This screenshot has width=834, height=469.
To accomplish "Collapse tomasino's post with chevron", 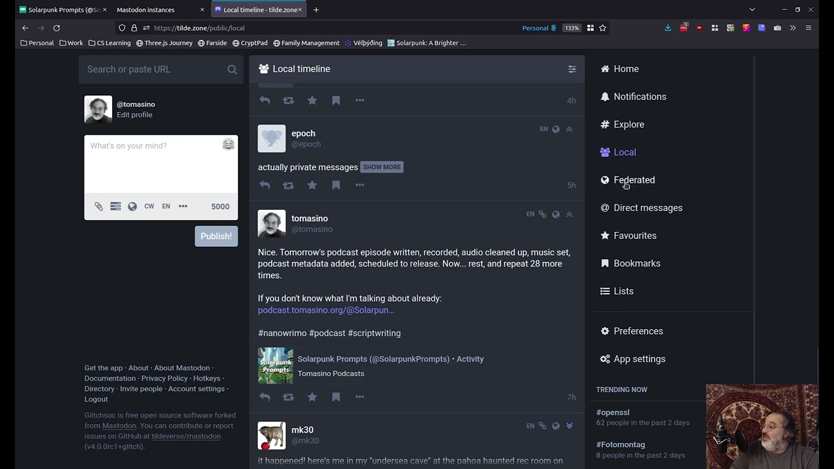I will (x=569, y=214).
